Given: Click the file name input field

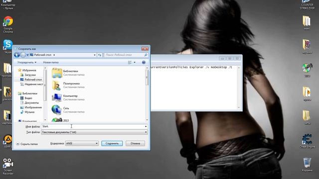Looking at the screenshot, I should 93,126.
